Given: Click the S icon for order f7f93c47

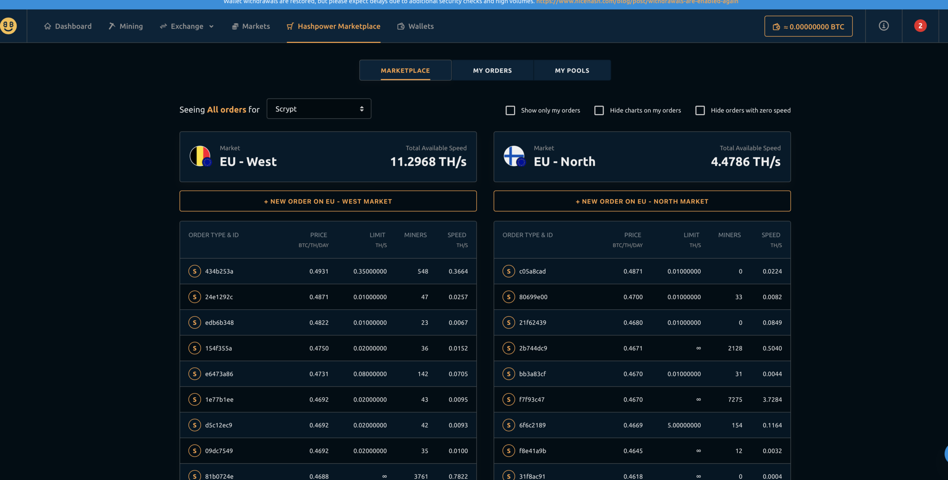Looking at the screenshot, I should 508,399.
